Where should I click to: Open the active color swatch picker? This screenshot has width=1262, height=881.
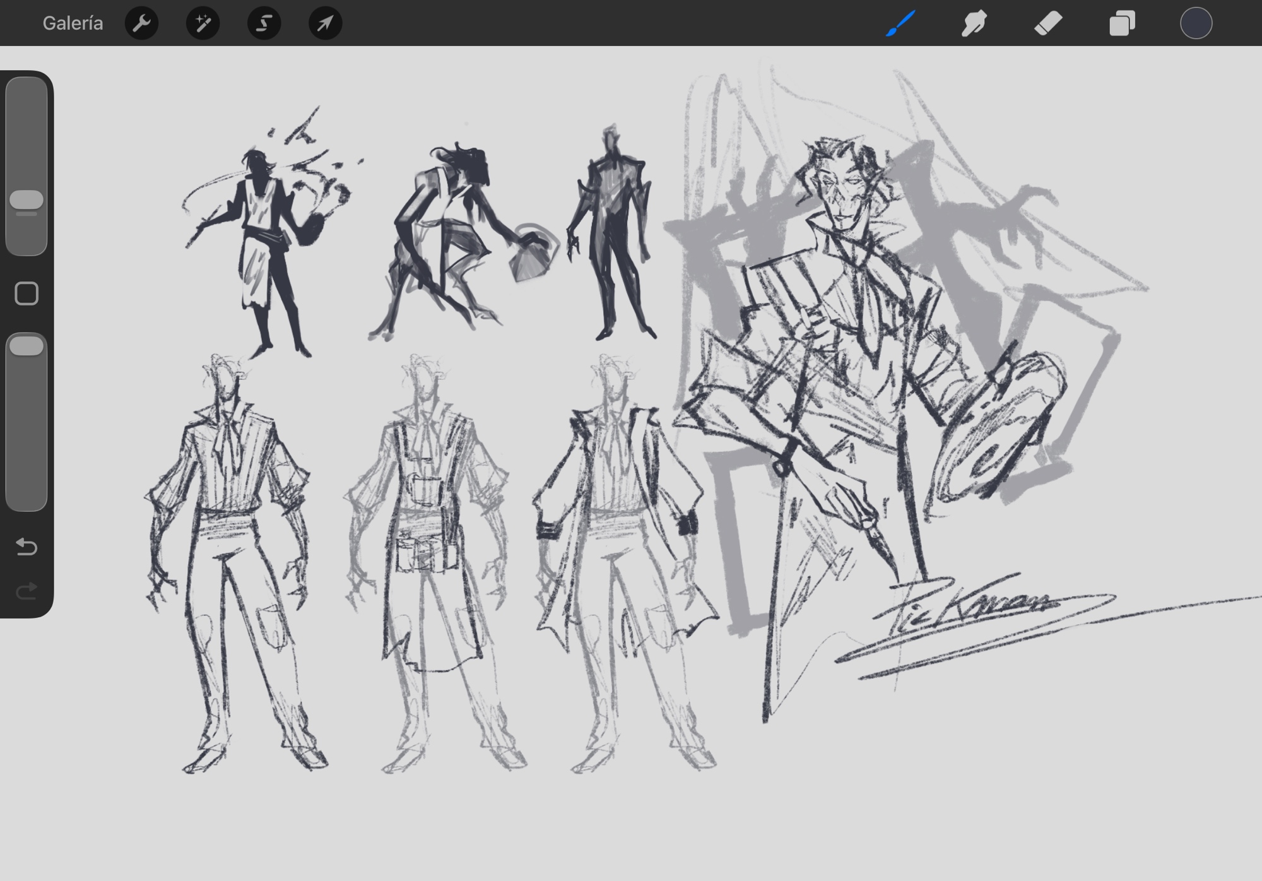coord(1196,23)
